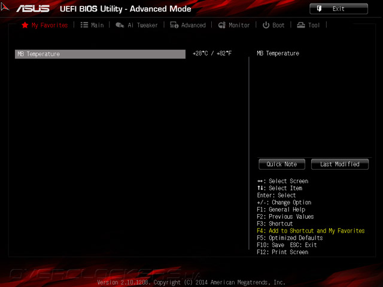Image resolution: width=383 pixels, height=287 pixels.
Task: Click the +28°C / +82°F temperature value
Action: pos(212,53)
